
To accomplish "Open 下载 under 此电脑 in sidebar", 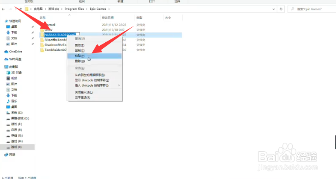I will pos(14,95).
